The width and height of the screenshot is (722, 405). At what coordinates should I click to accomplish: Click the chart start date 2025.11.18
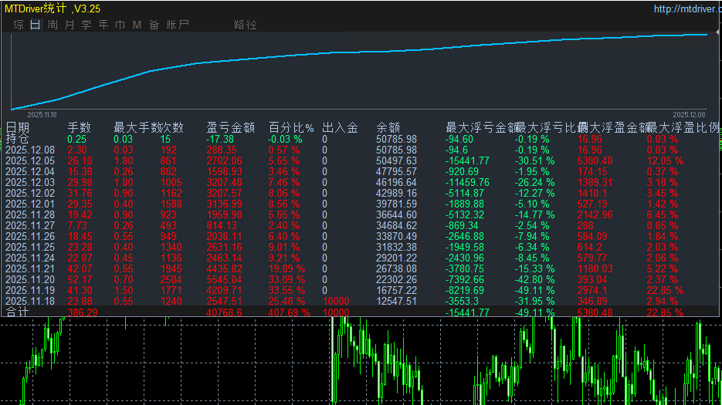click(x=42, y=115)
